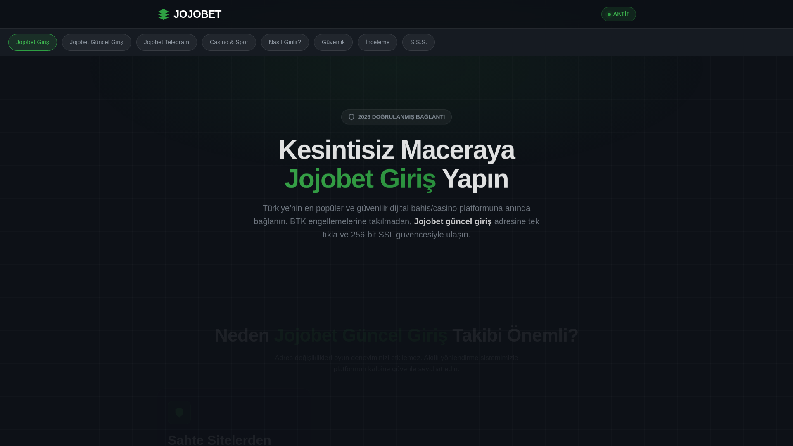Select the Jojobet Giriş nav pill

pyautogui.click(x=33, y=43)
